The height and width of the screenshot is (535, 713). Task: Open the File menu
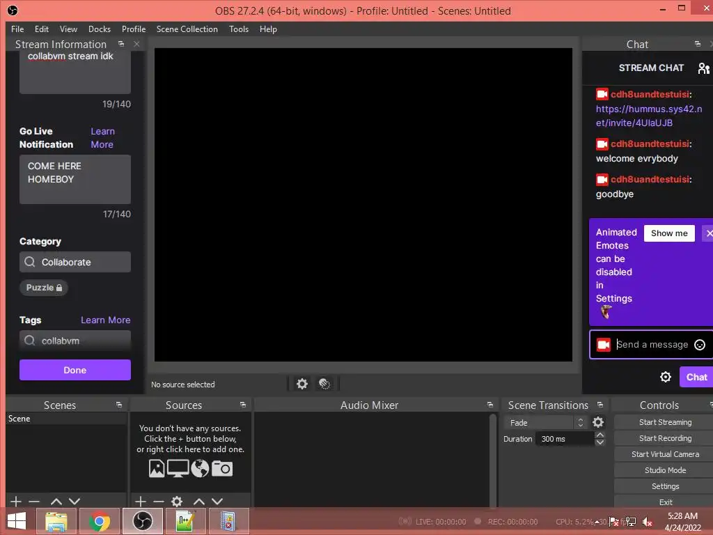coord(17,29)
